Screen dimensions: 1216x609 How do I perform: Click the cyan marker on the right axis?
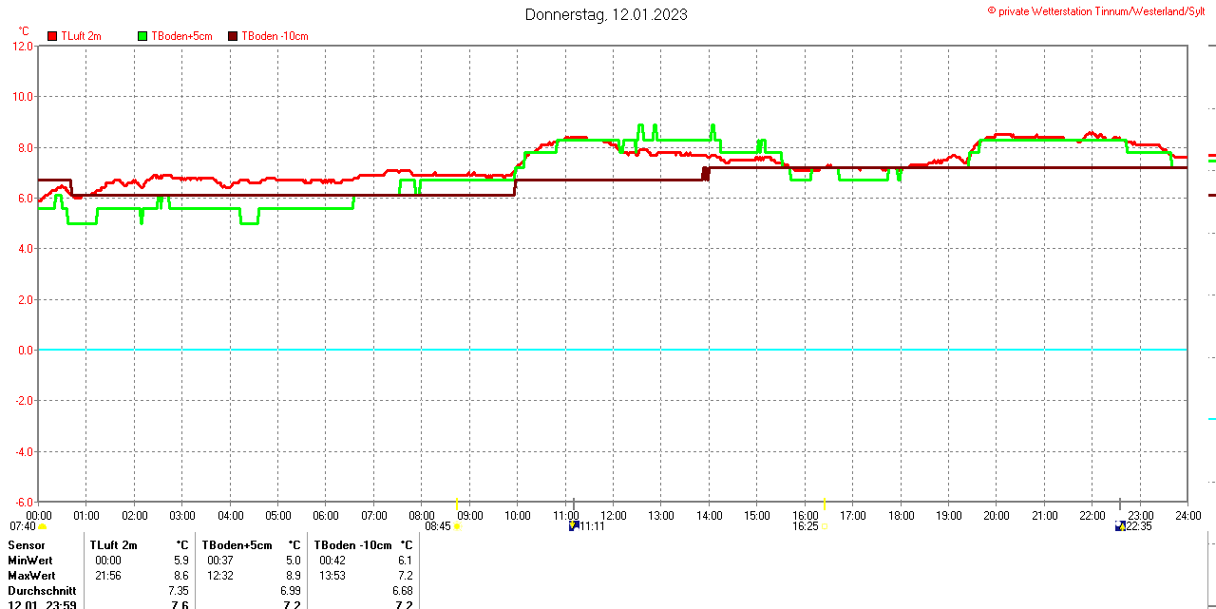[x=1211, y=418]
